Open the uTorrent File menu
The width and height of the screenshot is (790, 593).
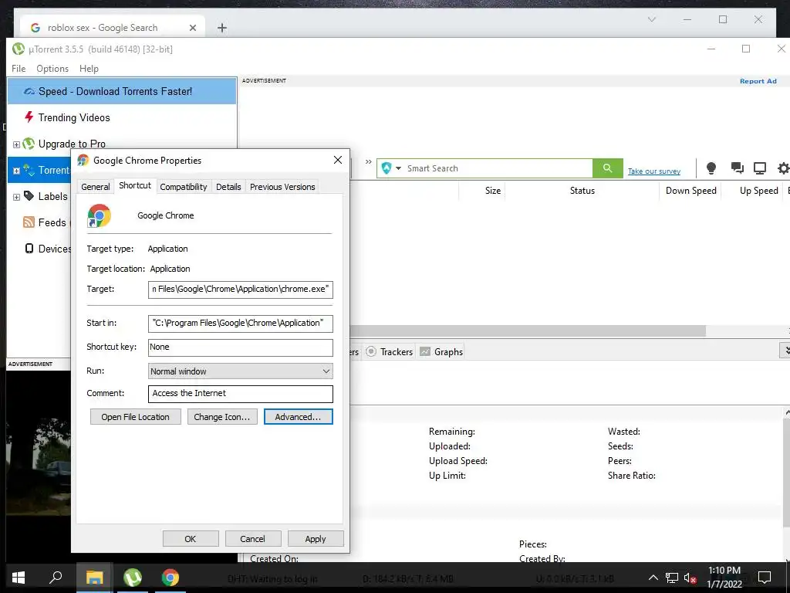coord(19,69)
